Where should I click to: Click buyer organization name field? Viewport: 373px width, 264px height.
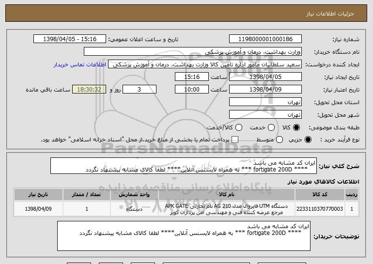pyautogui.click(x=193, y=52)
